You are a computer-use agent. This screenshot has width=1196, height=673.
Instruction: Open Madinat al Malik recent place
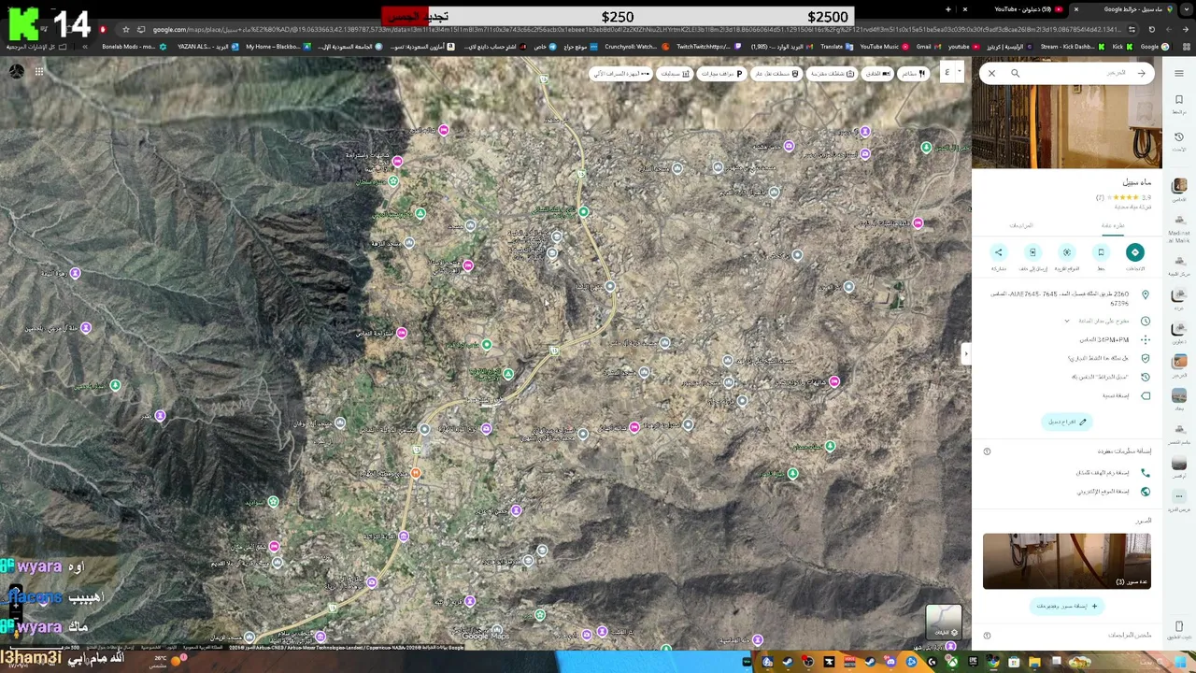coord(1179,226)
